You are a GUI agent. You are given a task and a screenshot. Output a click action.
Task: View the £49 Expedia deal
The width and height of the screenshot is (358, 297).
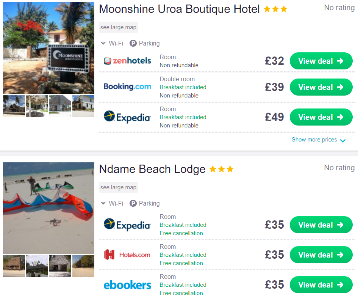[x=321, y=117]
